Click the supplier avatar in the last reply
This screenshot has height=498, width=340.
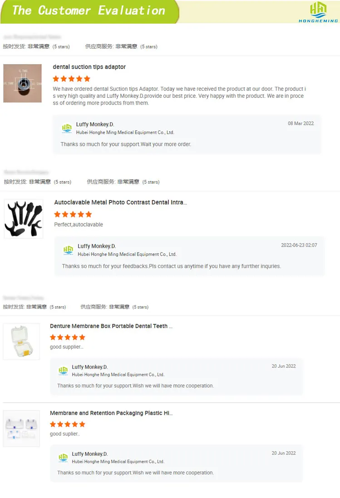point(63,458)
